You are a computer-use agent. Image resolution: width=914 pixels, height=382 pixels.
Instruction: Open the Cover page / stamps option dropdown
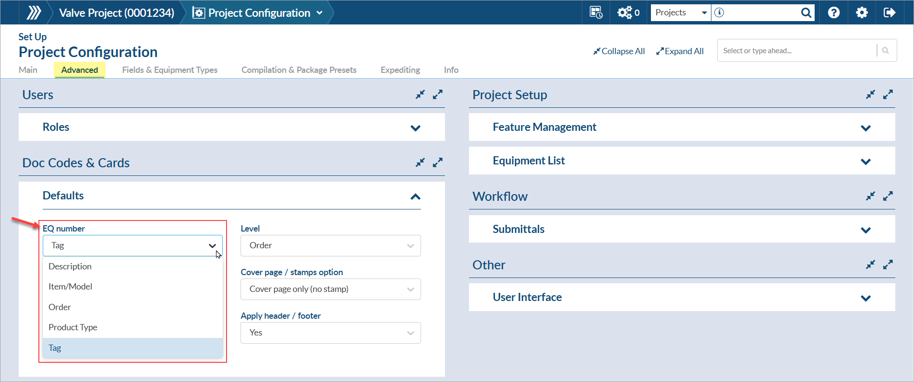click(x=330, y=289)
